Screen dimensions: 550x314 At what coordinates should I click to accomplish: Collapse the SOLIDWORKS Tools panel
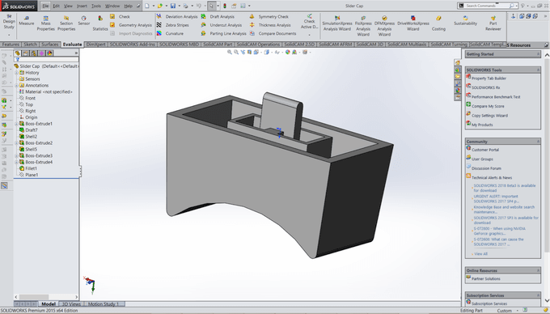point(538,70)
